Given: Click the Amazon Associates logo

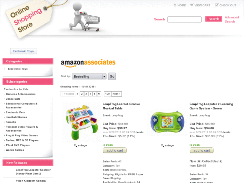Looking at the screenshot, I should point(88,63).
